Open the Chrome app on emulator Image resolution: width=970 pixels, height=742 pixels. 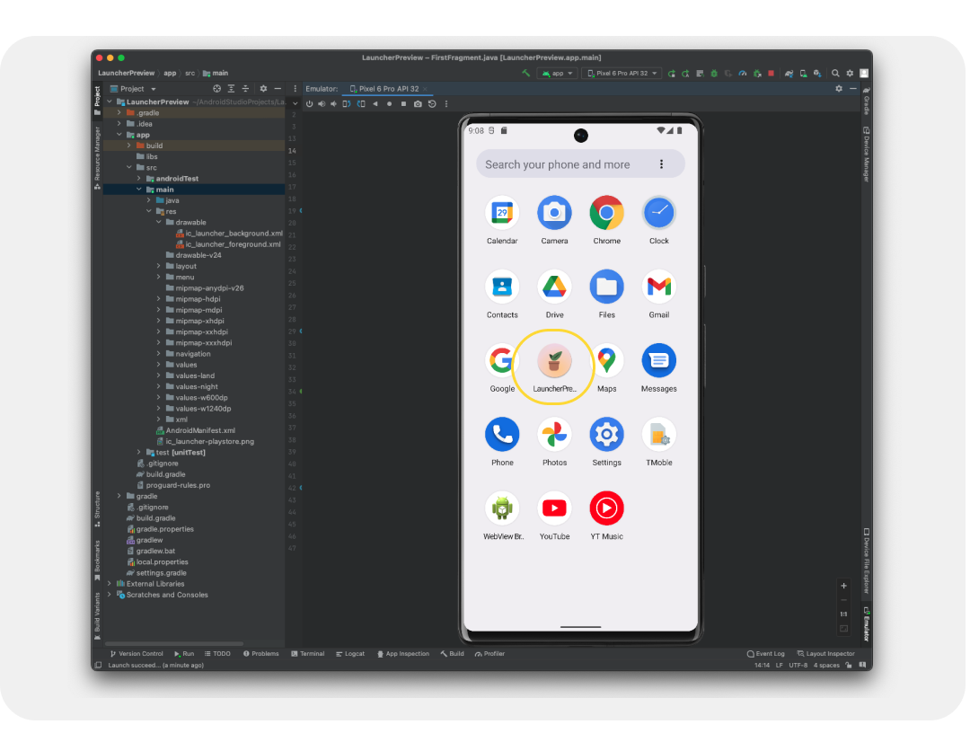[606, 214]
